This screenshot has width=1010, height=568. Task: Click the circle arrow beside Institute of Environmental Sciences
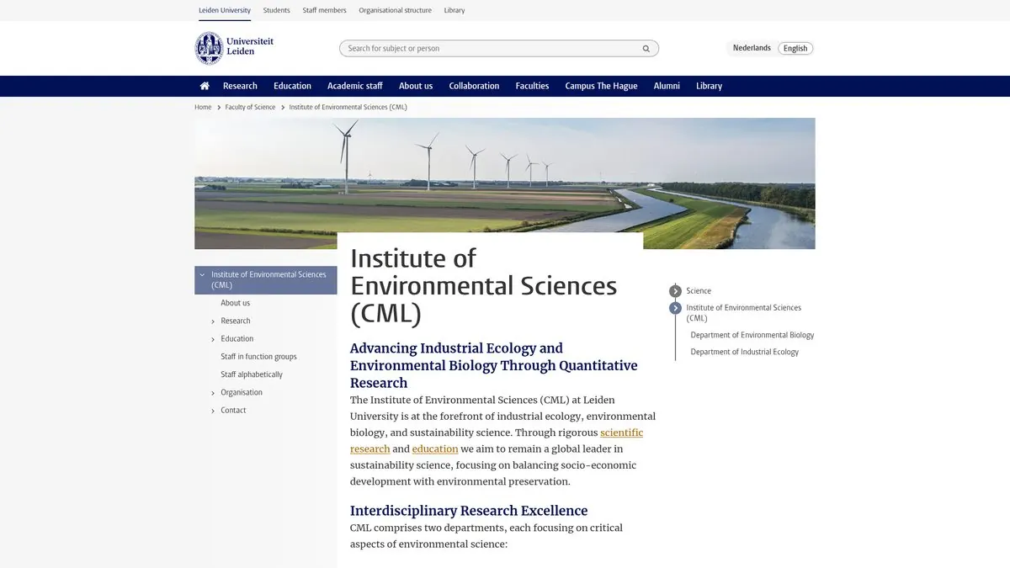pyautogui.click(x=675, y=308)
